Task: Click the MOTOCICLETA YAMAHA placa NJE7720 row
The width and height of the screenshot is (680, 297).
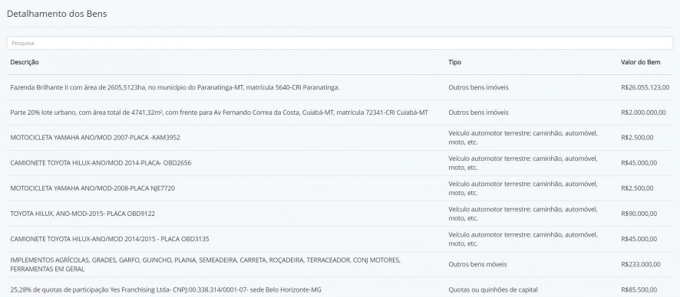Action: [x=339, y=188]
